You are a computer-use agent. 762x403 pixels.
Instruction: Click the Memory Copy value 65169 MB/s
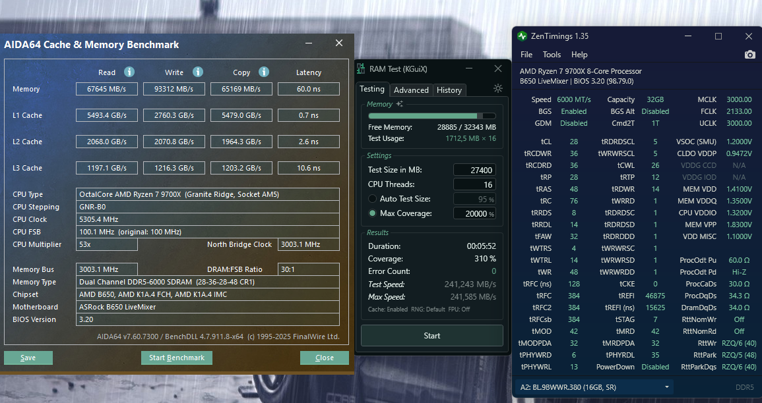tap(241, 90)
